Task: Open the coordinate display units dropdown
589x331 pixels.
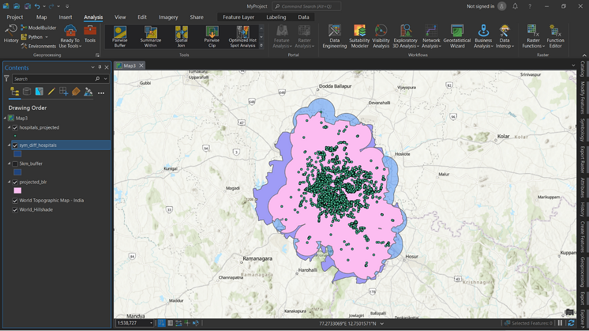Action: [382, 324]
